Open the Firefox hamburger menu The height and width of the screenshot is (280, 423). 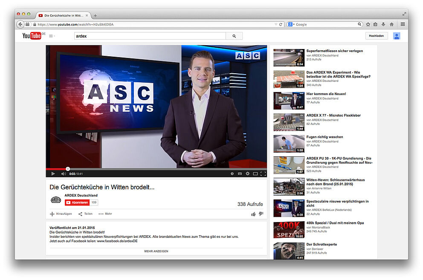point(403,24)
